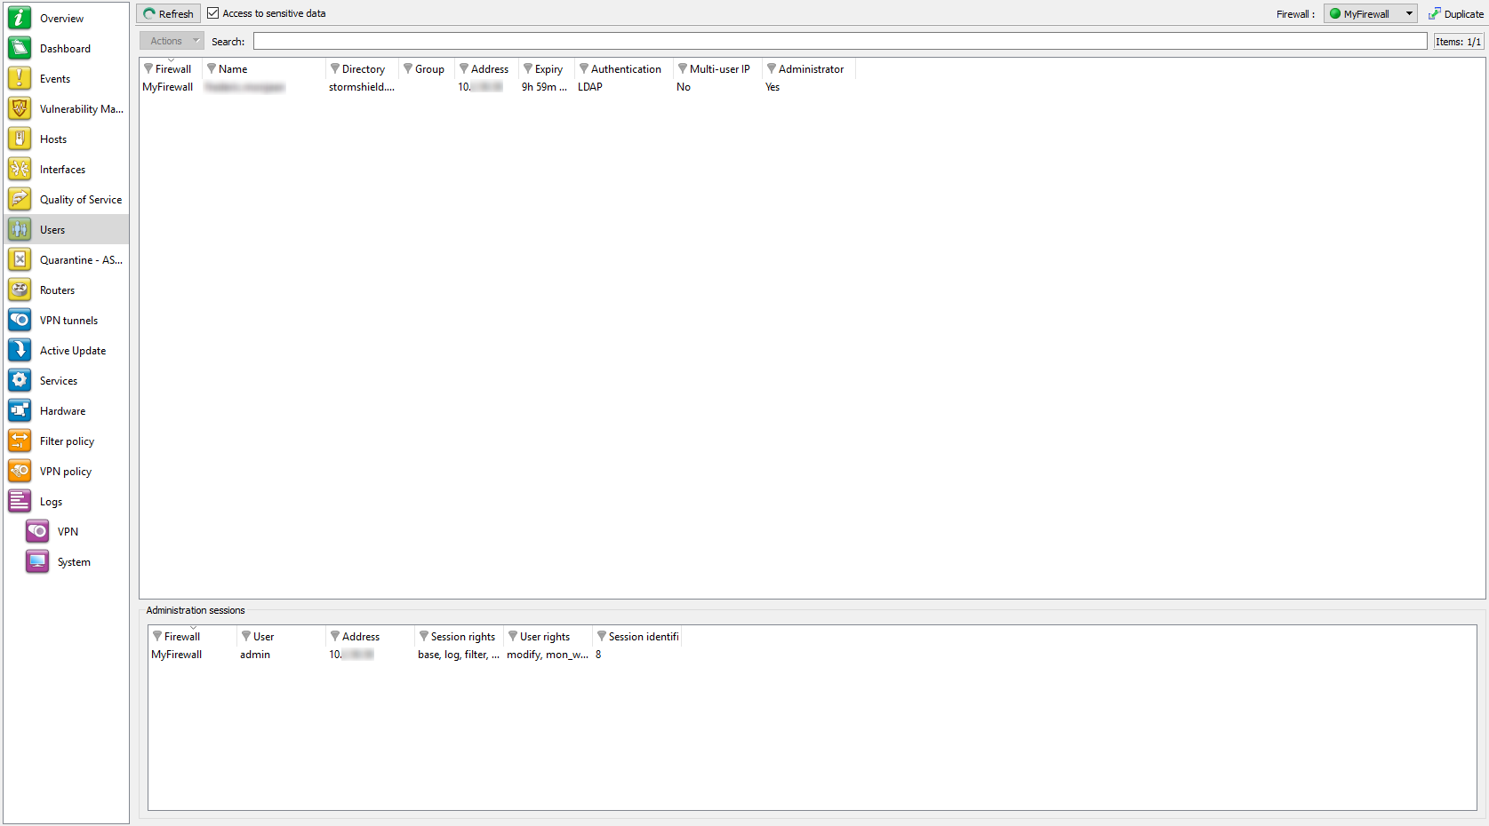Filter the Directory column

[x=335, y=68]
